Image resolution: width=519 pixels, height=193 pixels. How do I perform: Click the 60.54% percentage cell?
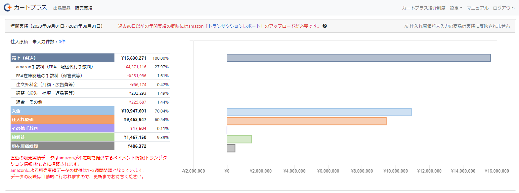[162, 119]
